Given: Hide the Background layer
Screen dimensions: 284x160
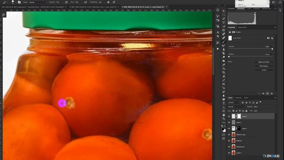Looking at the screenshot, I should (229, 147).
